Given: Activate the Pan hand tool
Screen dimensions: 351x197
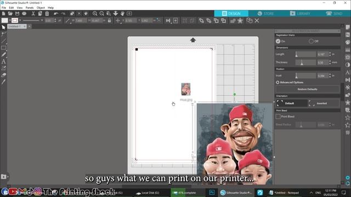Looking at the screenshot, I should coord(122,14).
